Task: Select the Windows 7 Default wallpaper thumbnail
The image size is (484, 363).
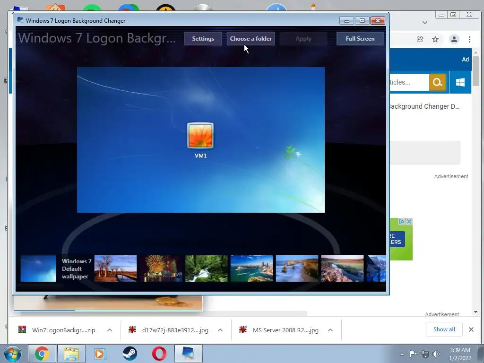Action: pyautogui.click(x=38, y=268)
